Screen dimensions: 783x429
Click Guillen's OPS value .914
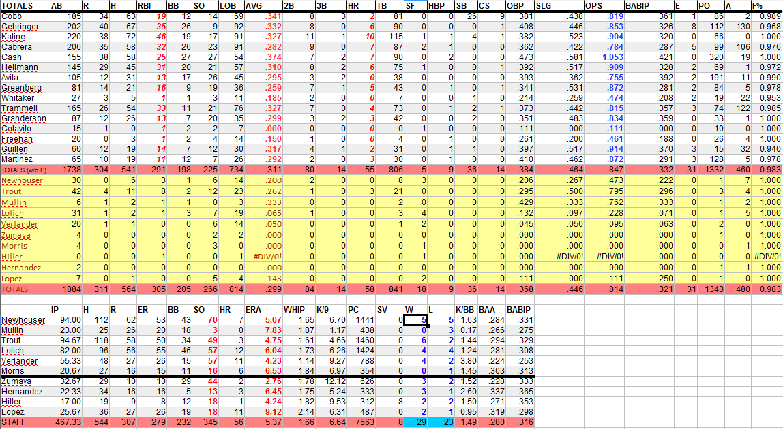(604, 149)
